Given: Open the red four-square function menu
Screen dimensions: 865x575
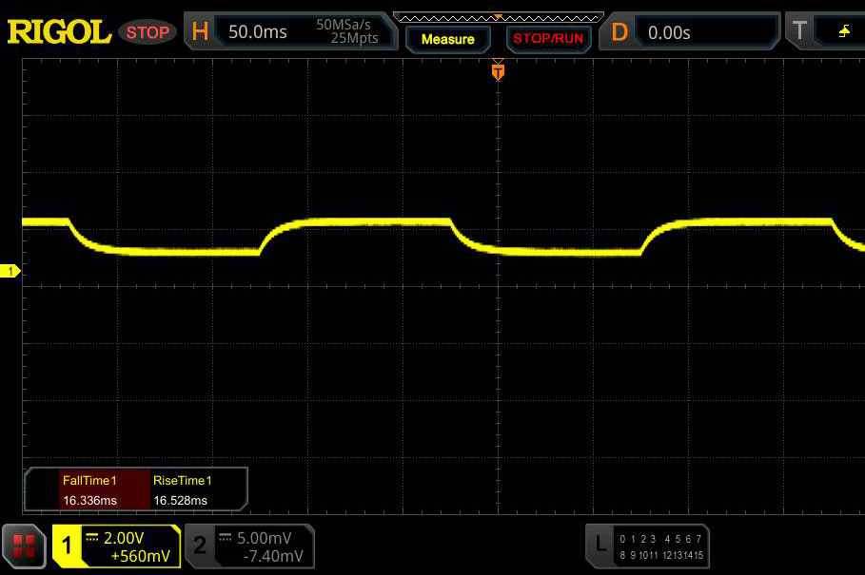Looking at the screenshot, I should click(25, 546).
